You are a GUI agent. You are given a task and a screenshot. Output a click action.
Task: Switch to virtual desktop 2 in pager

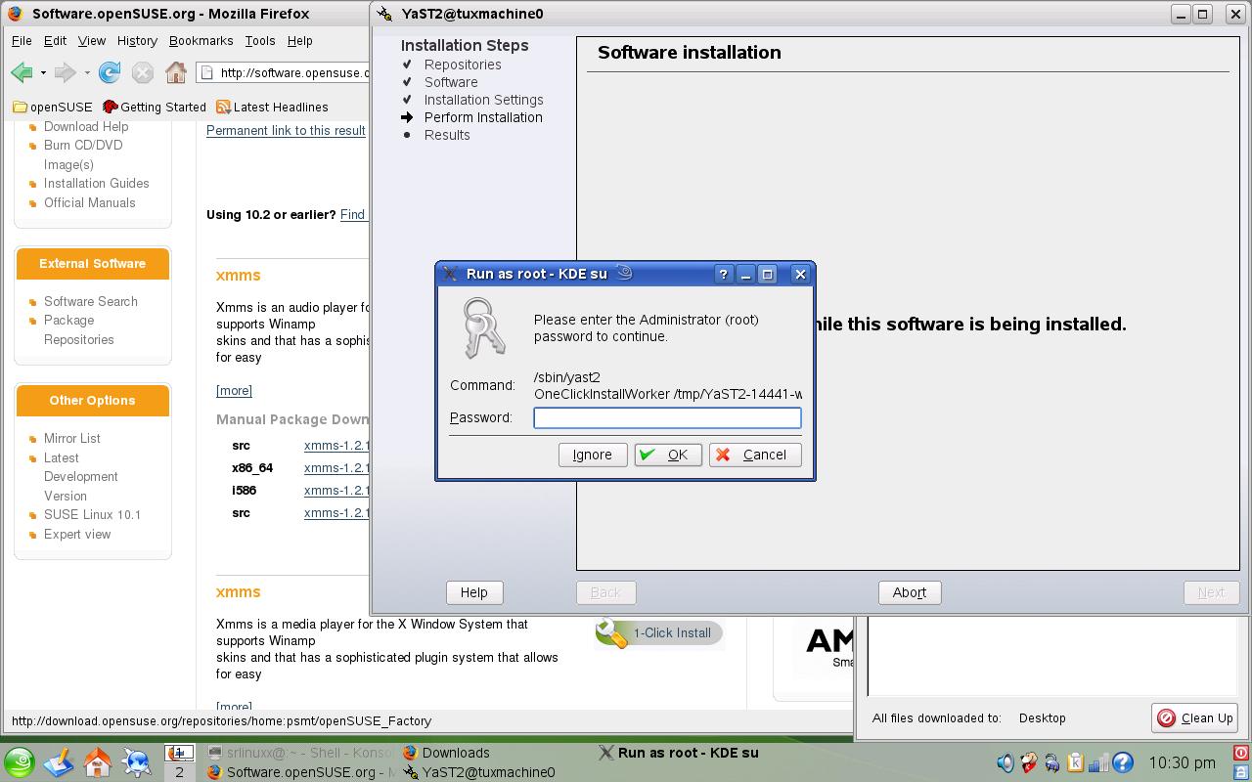pyautogui.click(x=179, y=771)
